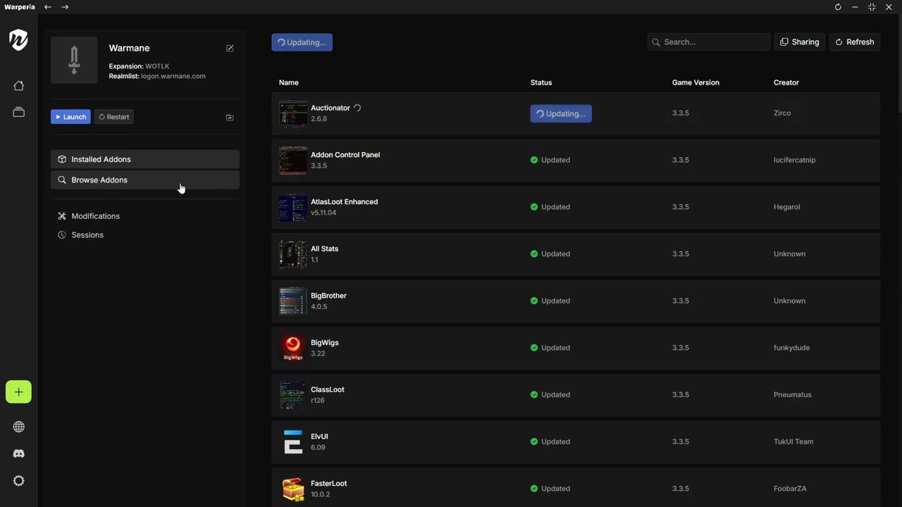This screenshot has width=902, height=507.
Task: Click the Restart button
Action: pyautogui.click(x=114, y=117)
